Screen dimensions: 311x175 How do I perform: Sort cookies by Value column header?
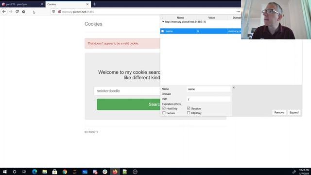click(212, 17)
